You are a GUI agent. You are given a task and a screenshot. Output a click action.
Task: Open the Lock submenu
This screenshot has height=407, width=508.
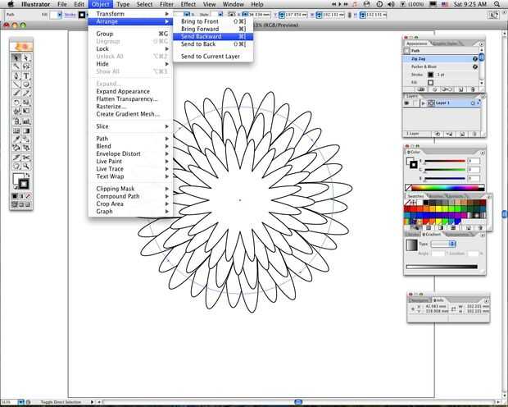pyautogui.click(x=131, y=48)
